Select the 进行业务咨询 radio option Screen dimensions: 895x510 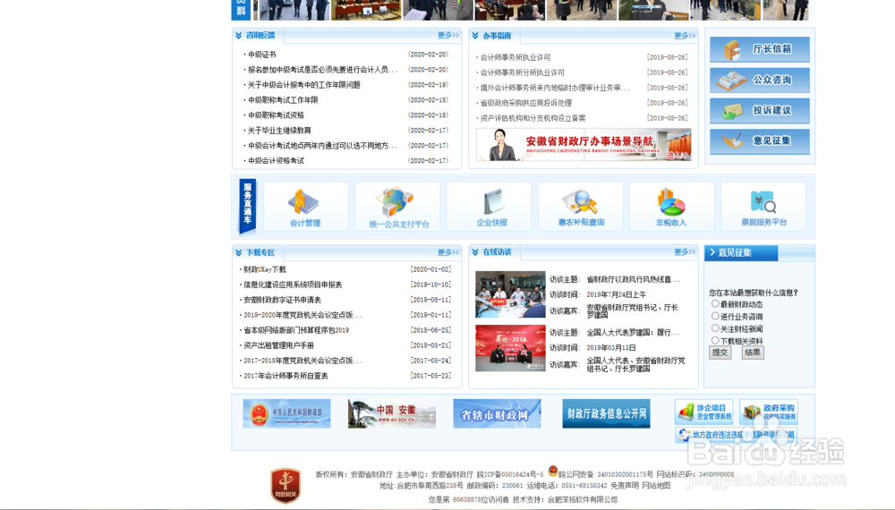pos(714,316)
